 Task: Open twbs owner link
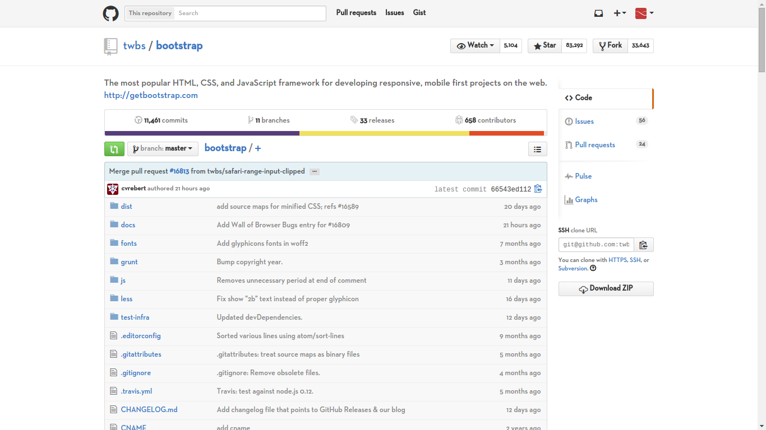135,46
